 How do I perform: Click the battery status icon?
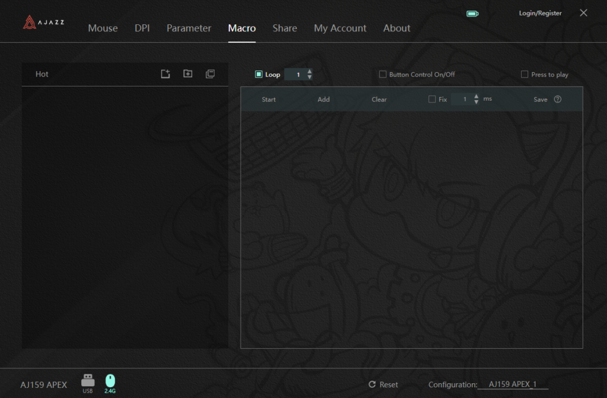point(472,14)
